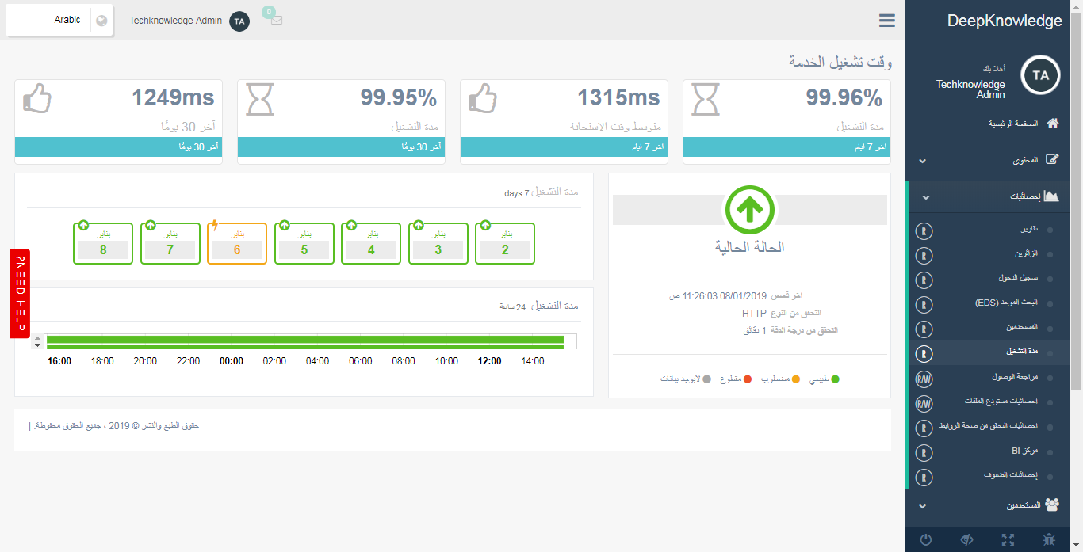Viewport: 1083px width, 552px height.
Task: Click the uptime chart's small scroll stepper
Action: coord(36,342)
